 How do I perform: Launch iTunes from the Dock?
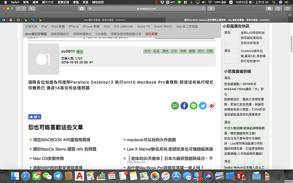166,176
